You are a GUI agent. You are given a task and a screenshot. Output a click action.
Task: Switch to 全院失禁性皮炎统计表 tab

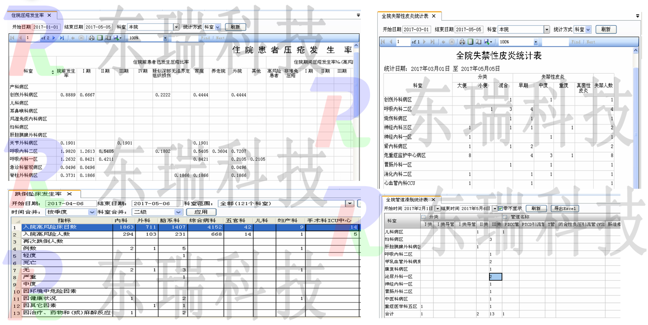tap(405, 16)
